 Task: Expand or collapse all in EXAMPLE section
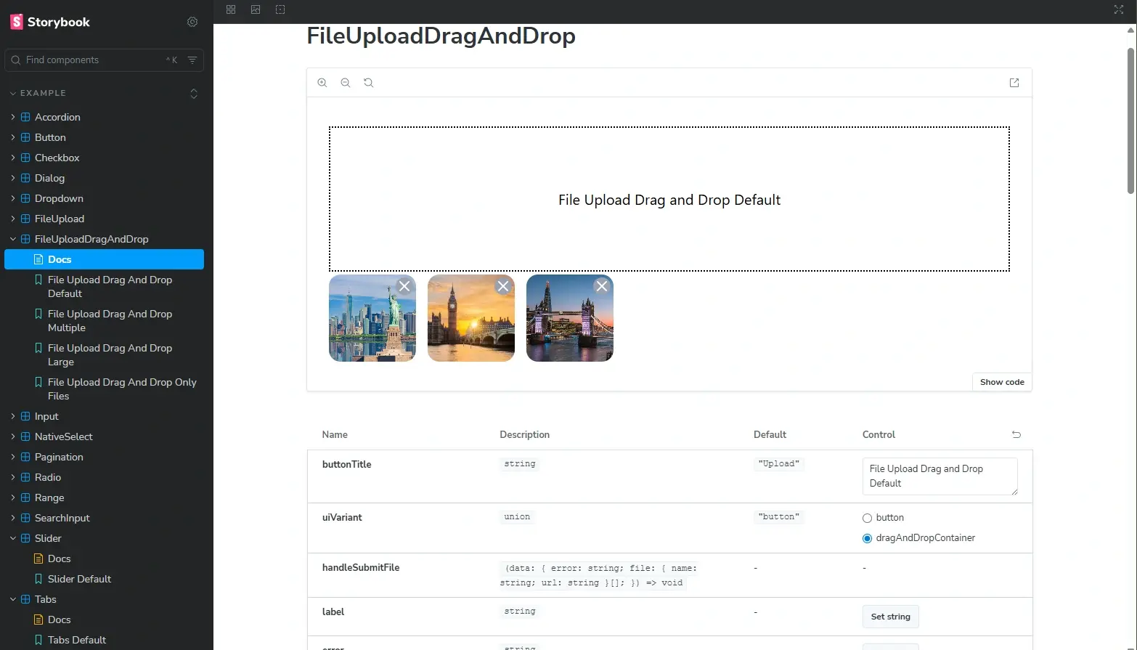click(193, 93)
